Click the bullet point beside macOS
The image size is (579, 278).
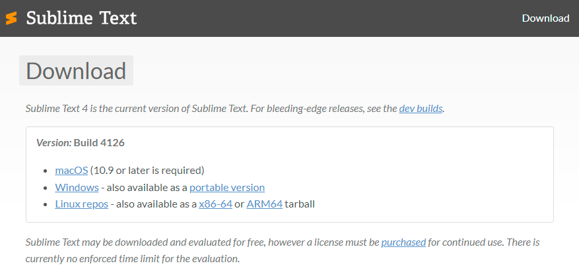click(46, 171)
